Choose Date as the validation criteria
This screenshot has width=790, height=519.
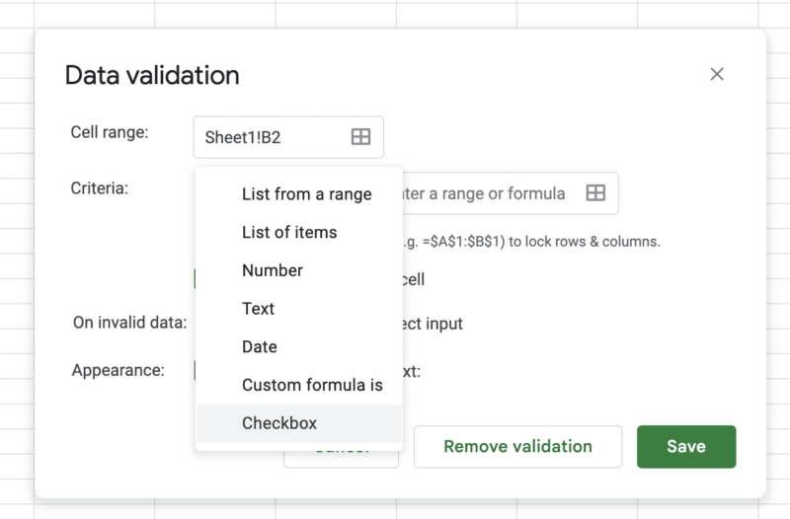click(x=260, y=347)
